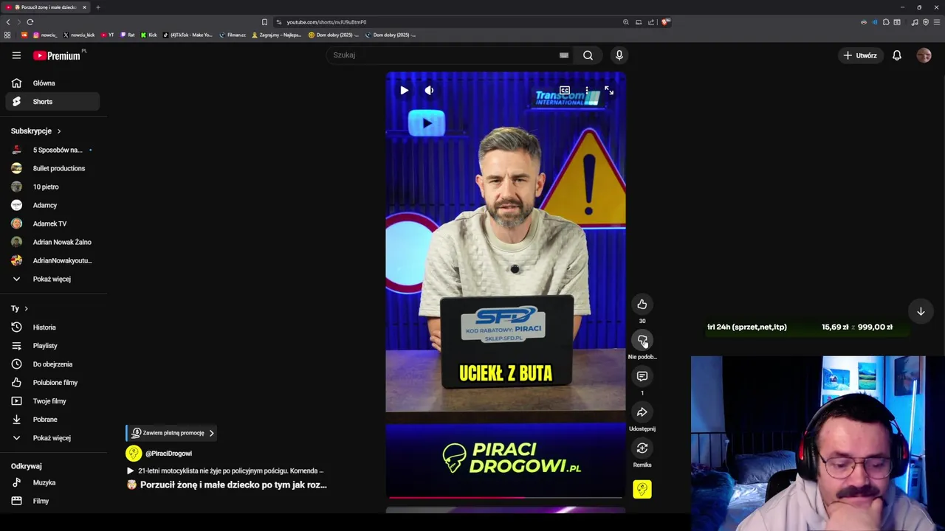
Task: Toggle closed captions on the Short
Action: coord(565,91)
